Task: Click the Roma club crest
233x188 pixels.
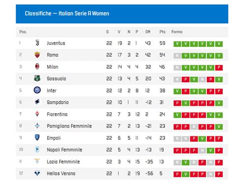Action: [37, 55]
